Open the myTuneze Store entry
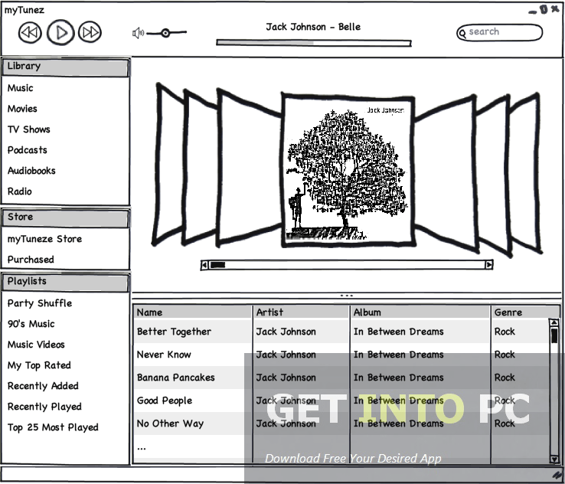 44,239
